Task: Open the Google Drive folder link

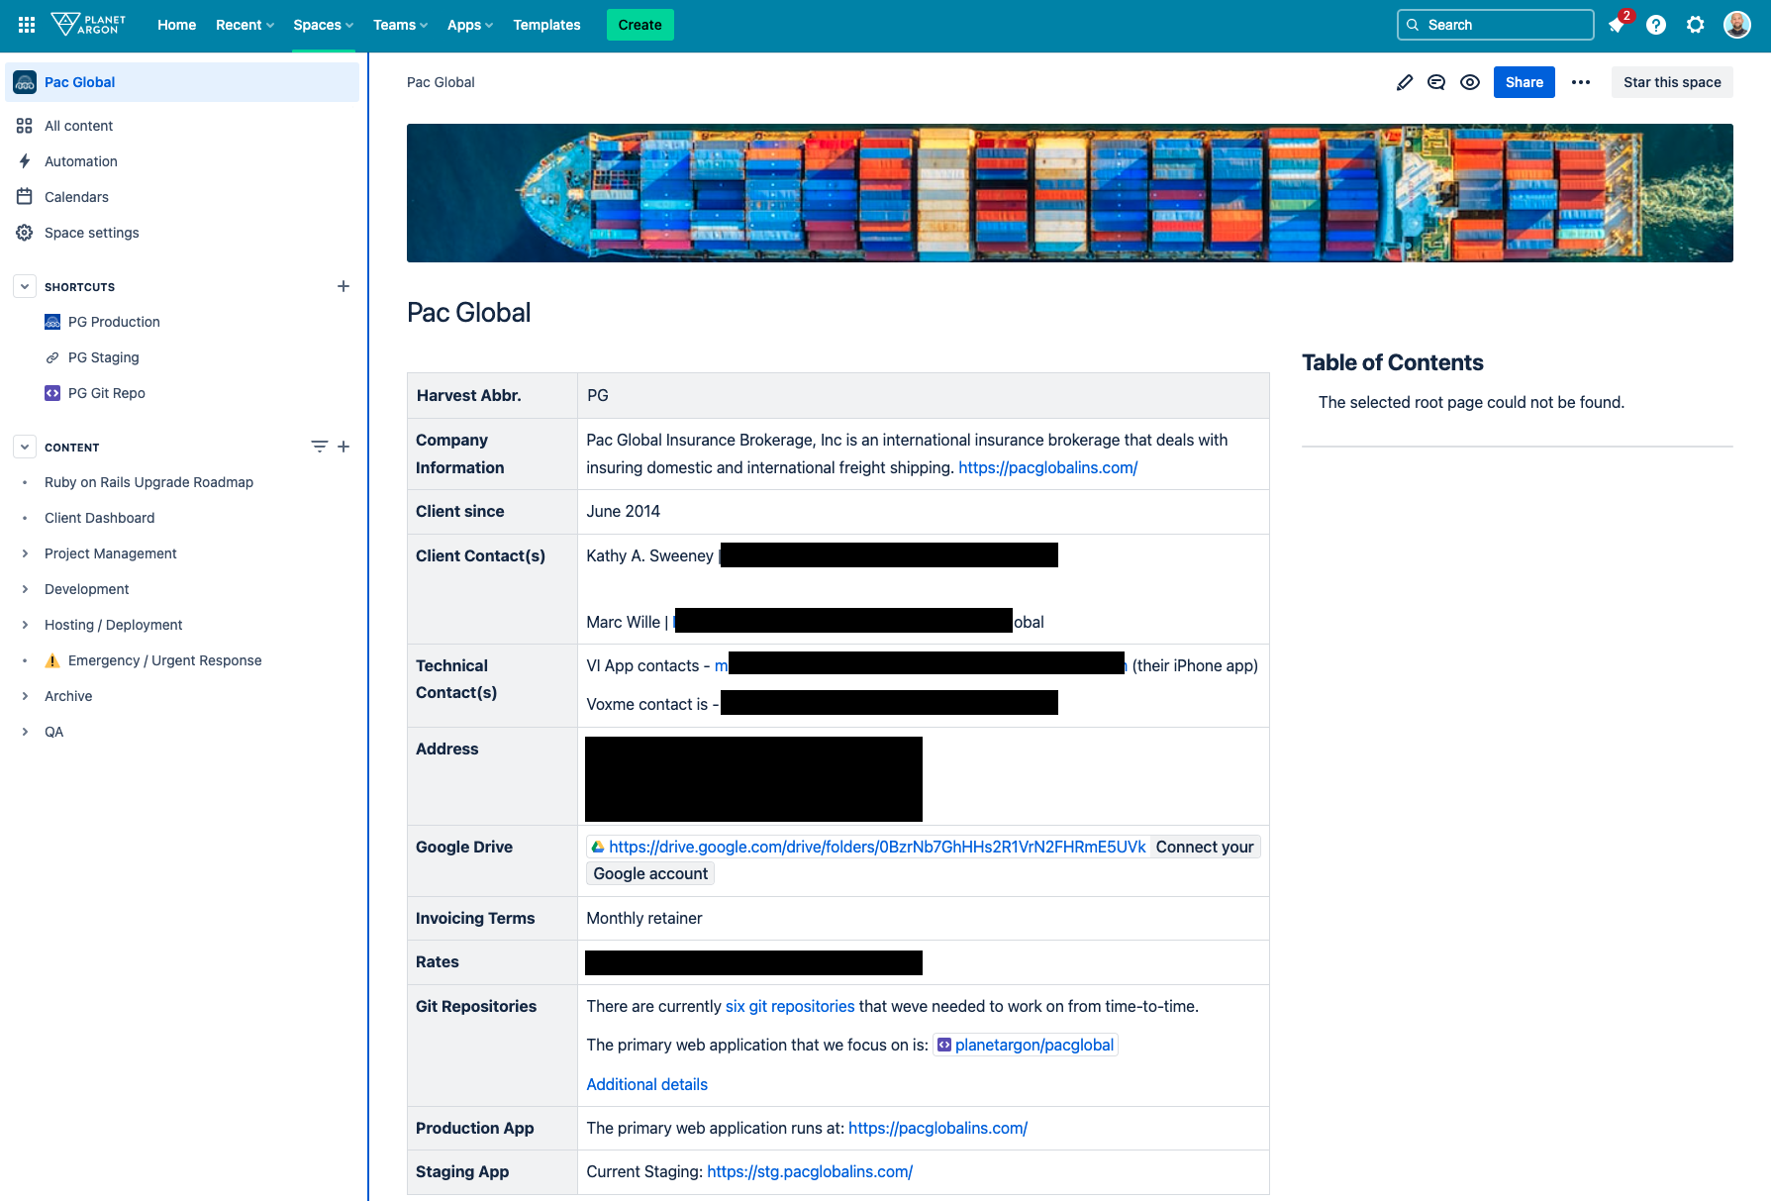Action: coord(877,847)
